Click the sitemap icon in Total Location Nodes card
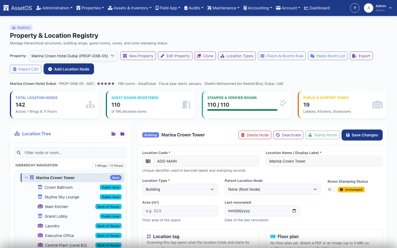This screenshot has height=248, width=397. [x=90, y=105]
